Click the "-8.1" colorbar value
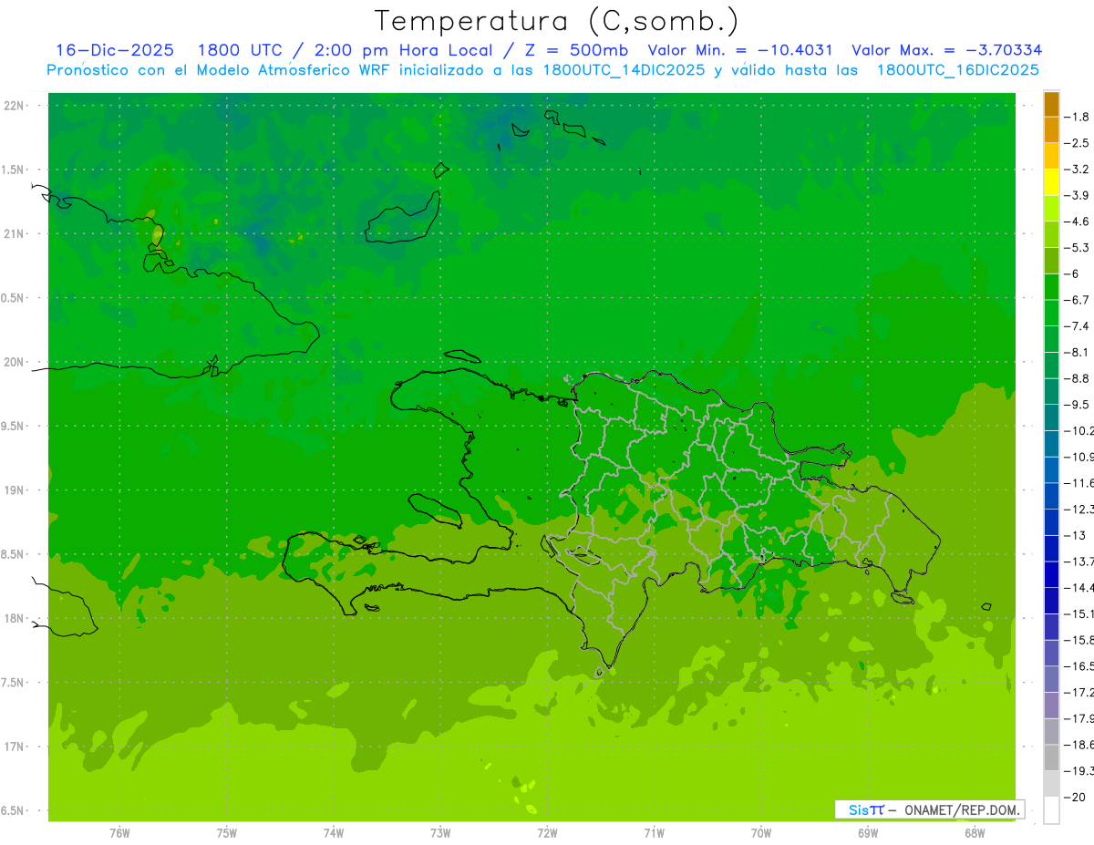 point(1077,352)
